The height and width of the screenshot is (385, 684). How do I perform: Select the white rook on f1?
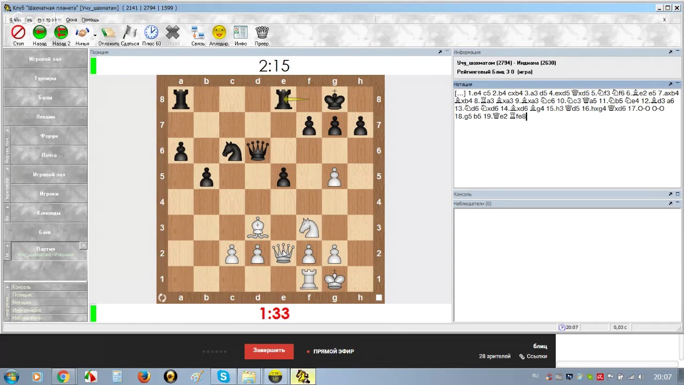coord(309,279)
